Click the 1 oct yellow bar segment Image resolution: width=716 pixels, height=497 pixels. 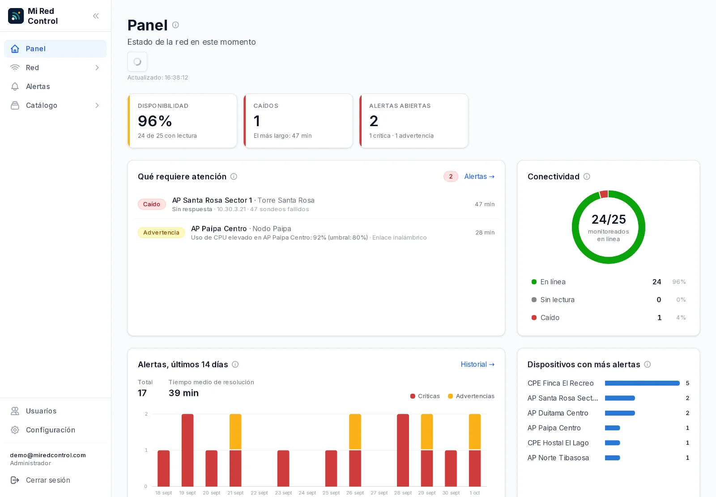coord(475,432)
